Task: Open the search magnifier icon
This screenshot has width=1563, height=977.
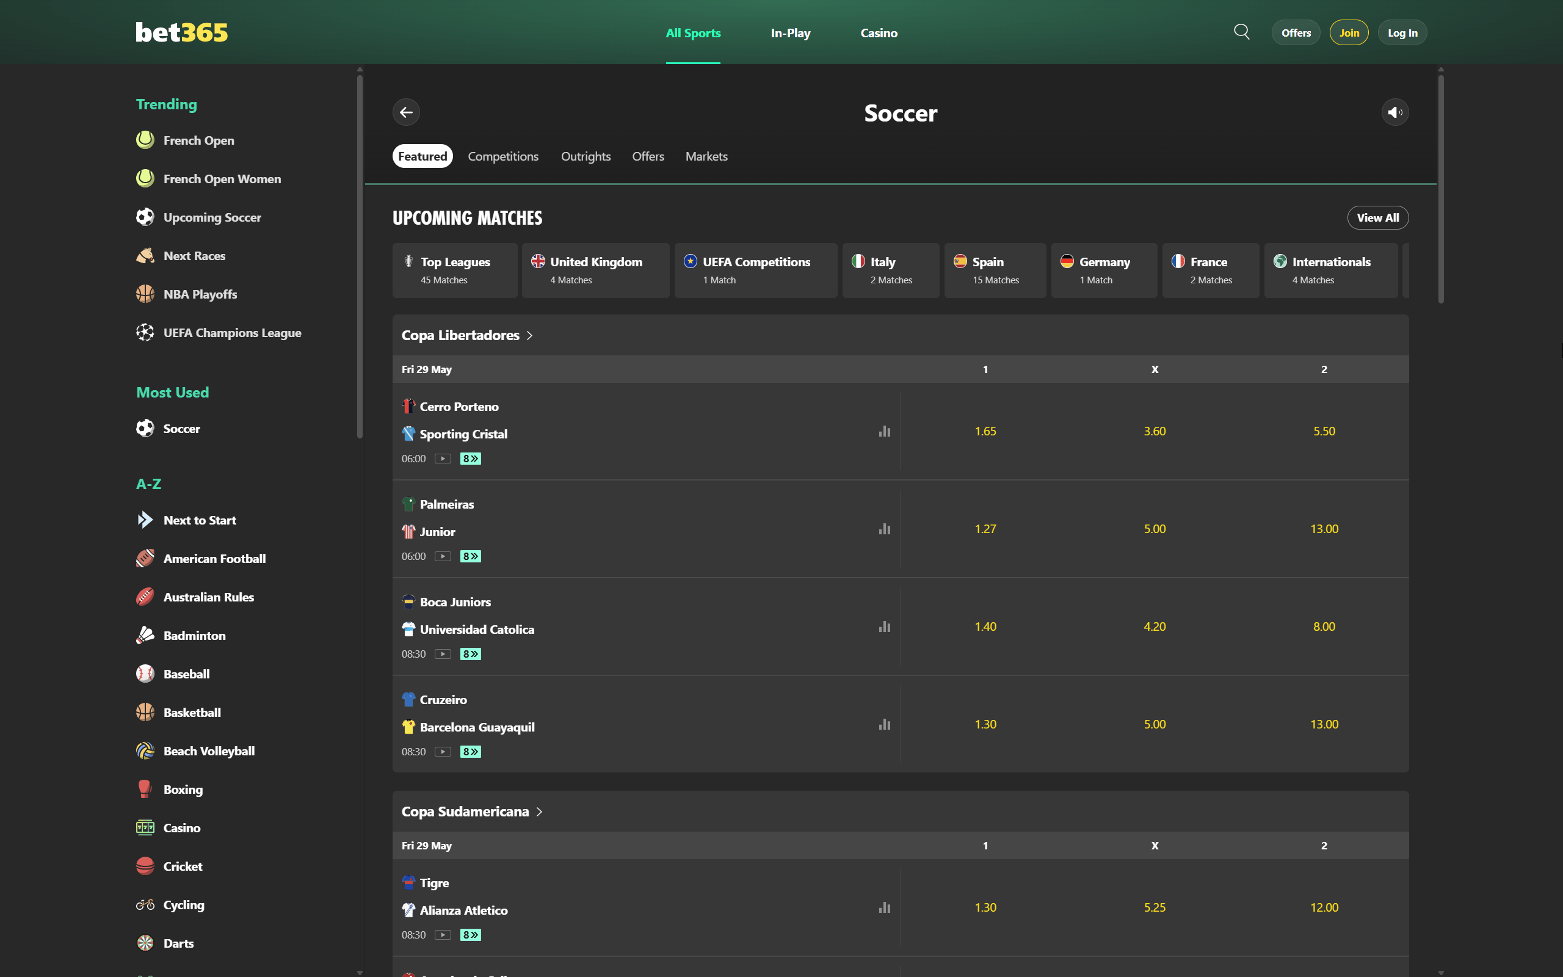Action: (x=1241, y=32)
